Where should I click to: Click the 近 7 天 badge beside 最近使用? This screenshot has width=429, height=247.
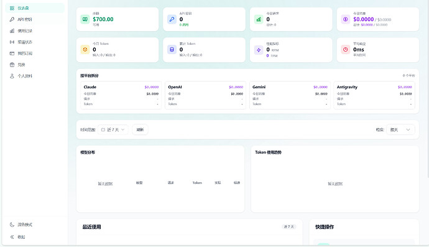289,226
